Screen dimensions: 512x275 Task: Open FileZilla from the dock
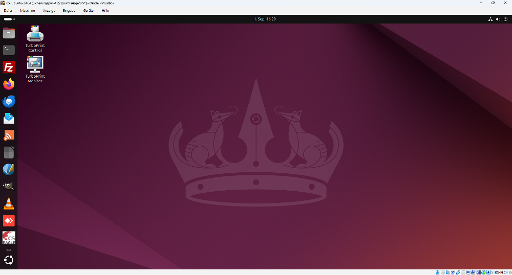coord(9,67)
